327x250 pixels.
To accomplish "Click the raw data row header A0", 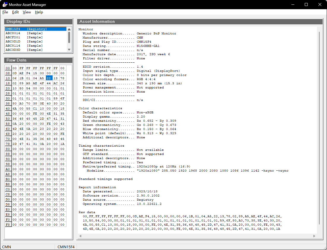I will tap(8, 169).
